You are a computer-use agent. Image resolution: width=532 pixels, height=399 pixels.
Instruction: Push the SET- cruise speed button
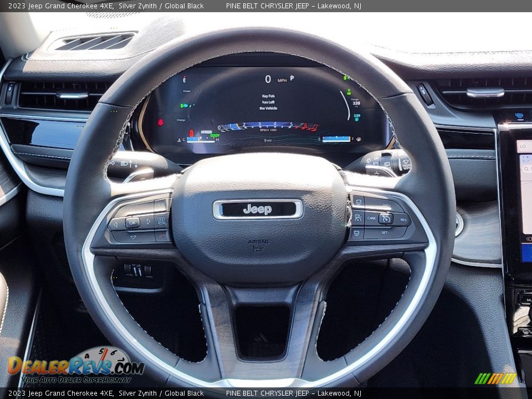pos(386,233)
